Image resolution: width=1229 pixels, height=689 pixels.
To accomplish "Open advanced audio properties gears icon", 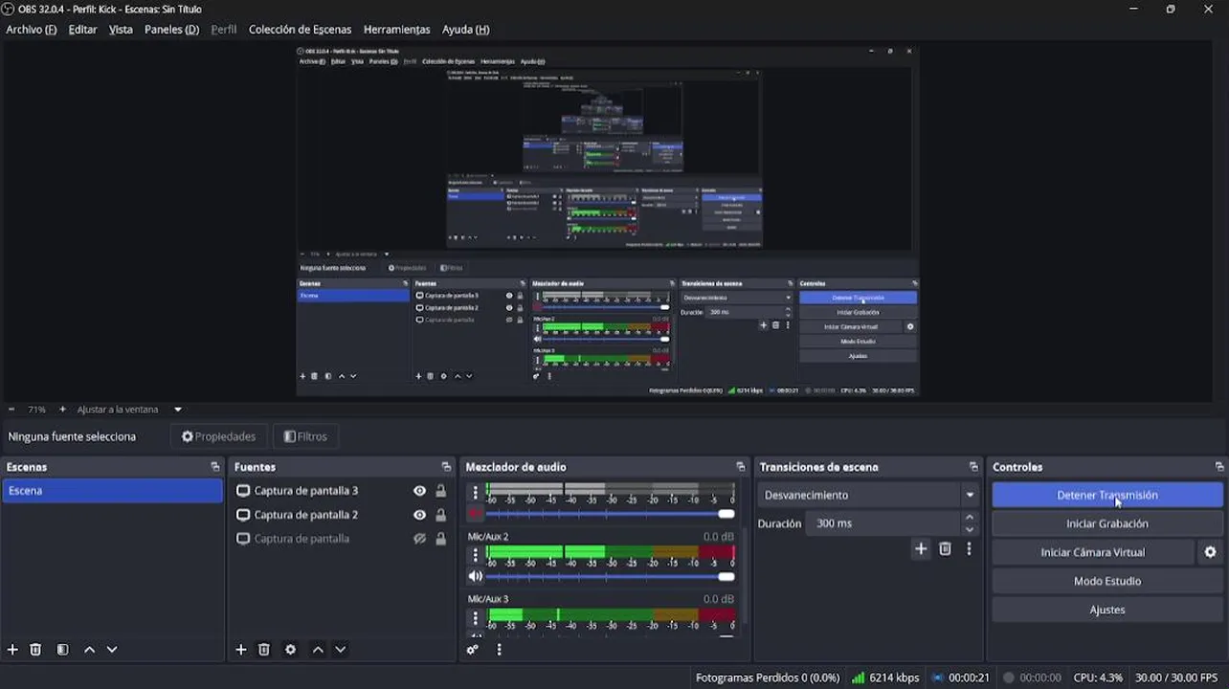I will [x=473, y=650].
